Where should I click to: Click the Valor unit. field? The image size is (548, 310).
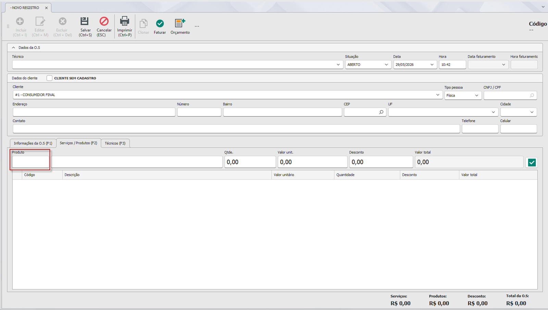pyautogui.click(x=312, y=162)
